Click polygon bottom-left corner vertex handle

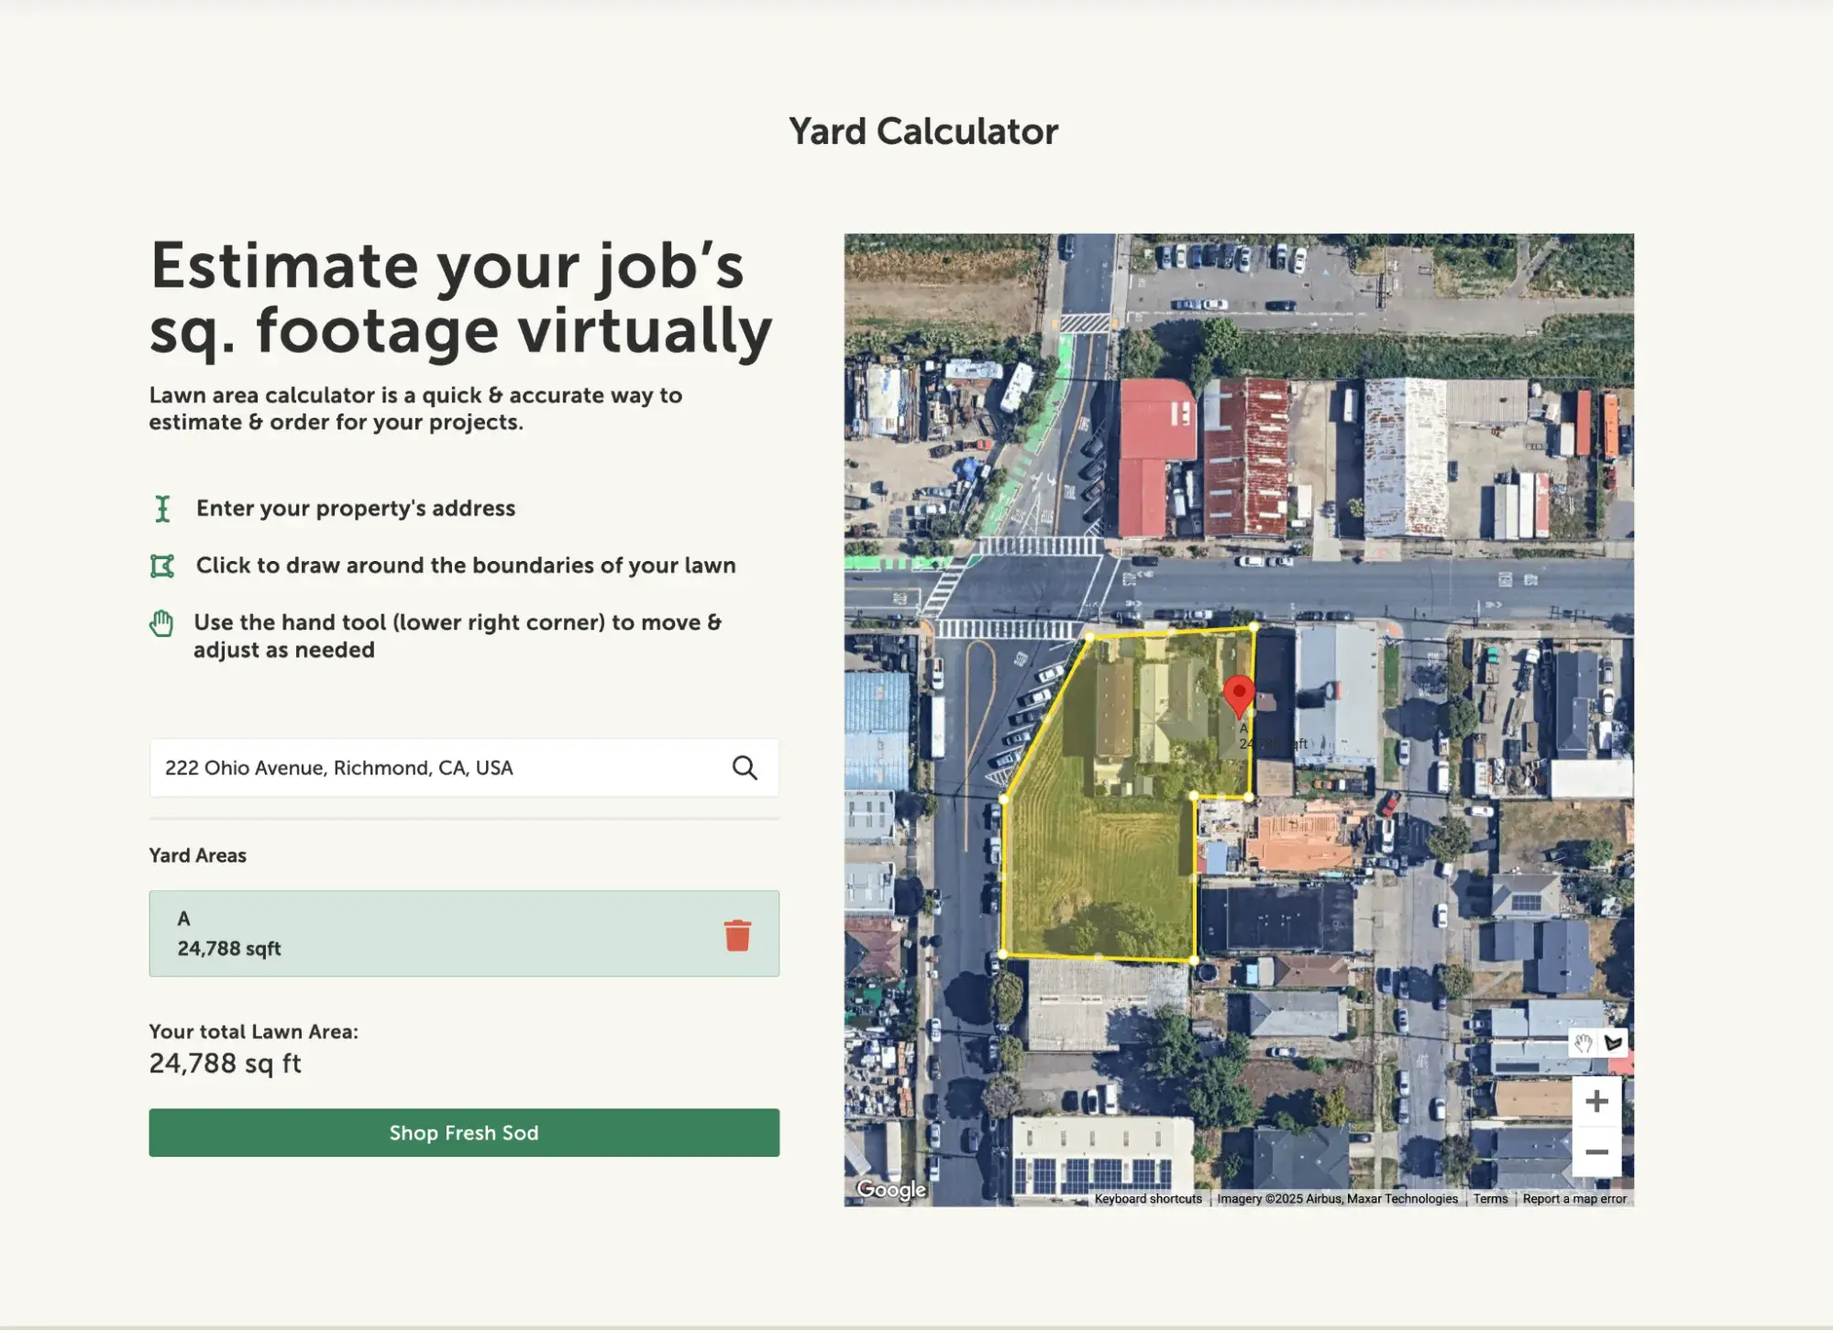pyautogui.click(x=1003, y=954)
